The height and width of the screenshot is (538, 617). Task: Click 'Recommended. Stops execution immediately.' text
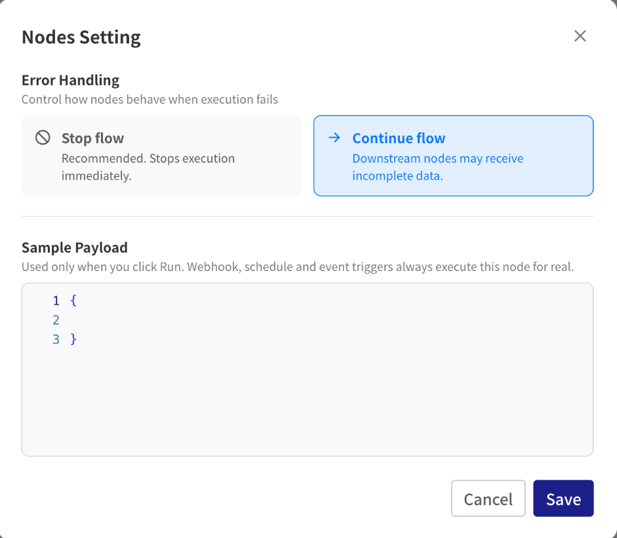(148, 167)
